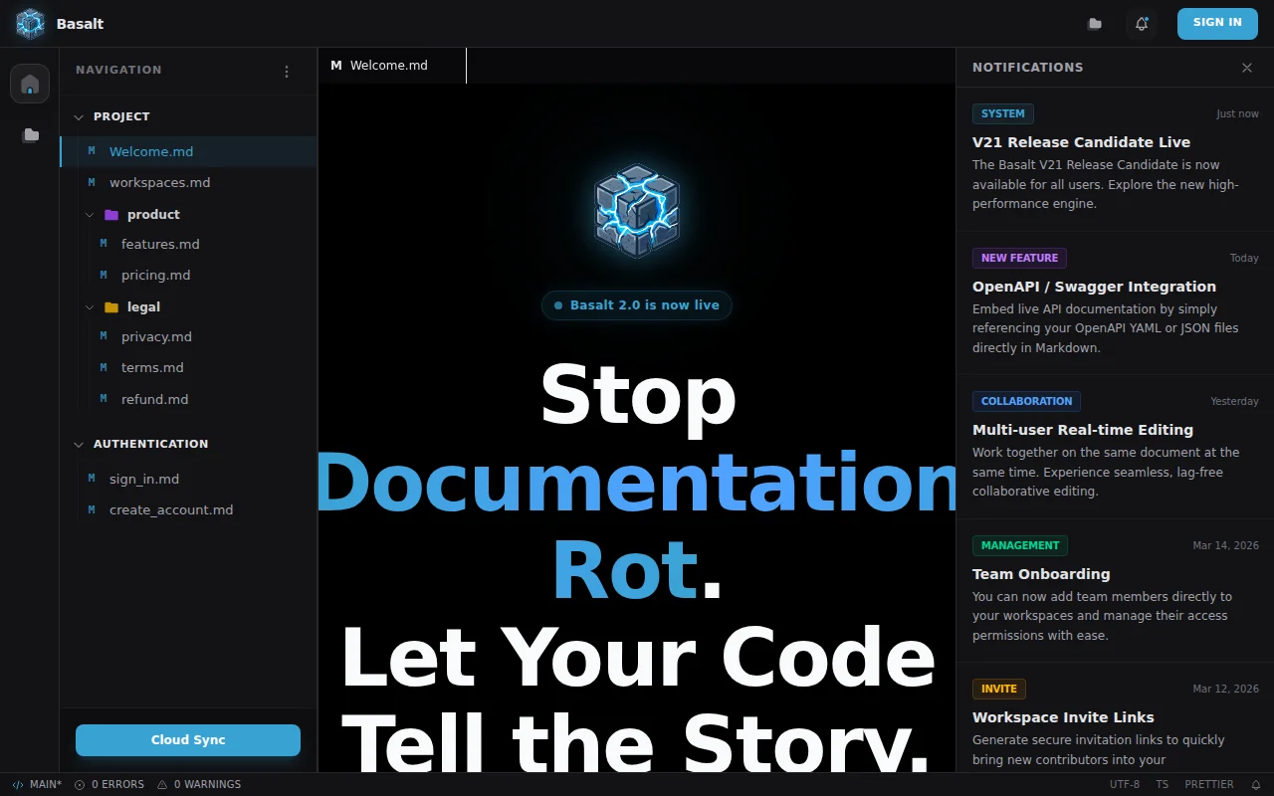Click TS language indicator in status bar

tap(1163, 784)
